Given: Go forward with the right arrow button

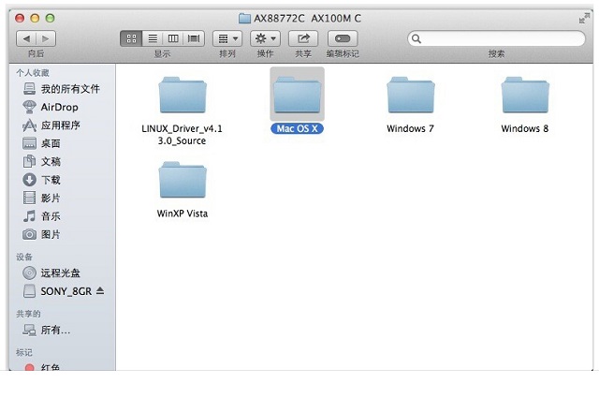Looking at the screenshot, I should 46,38.
